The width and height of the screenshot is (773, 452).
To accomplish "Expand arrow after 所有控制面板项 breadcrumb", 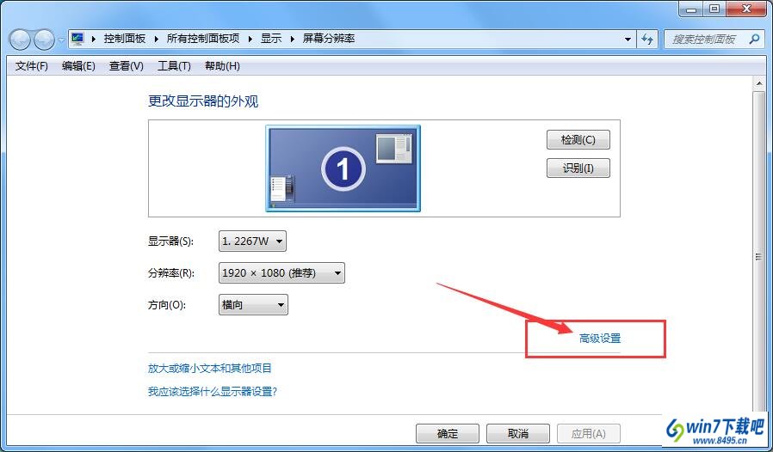I will 250,39.
